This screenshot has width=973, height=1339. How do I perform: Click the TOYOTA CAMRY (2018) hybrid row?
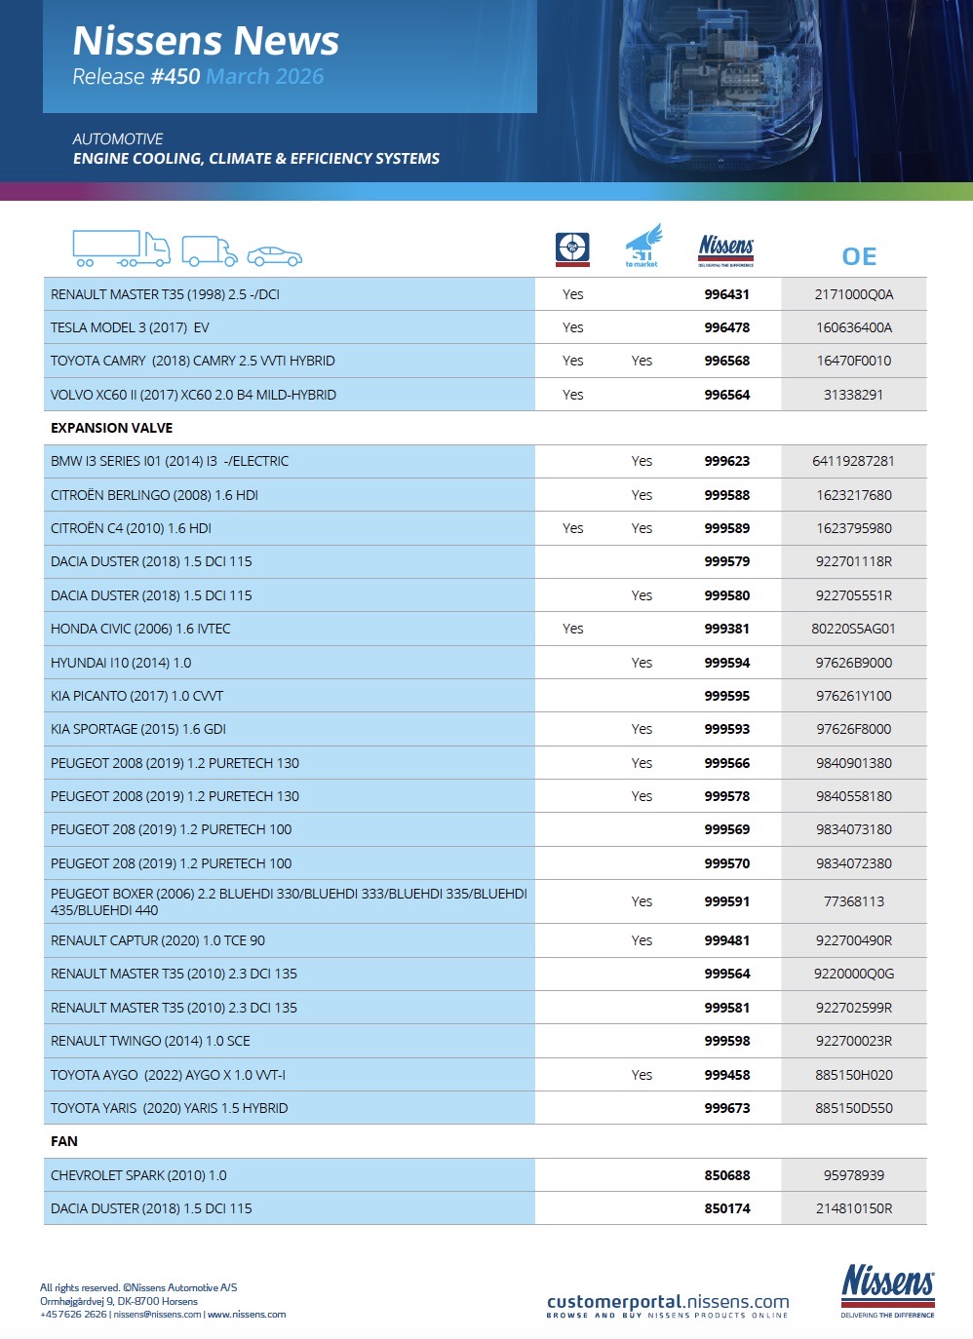tap(193, 361)
